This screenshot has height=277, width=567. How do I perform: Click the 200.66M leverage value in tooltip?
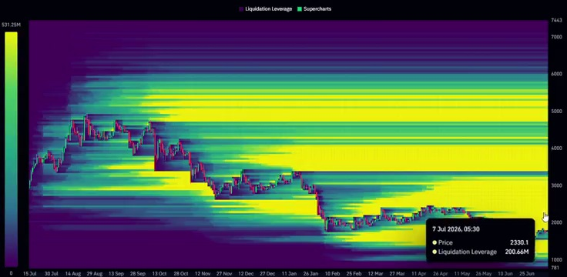point(517,252)
